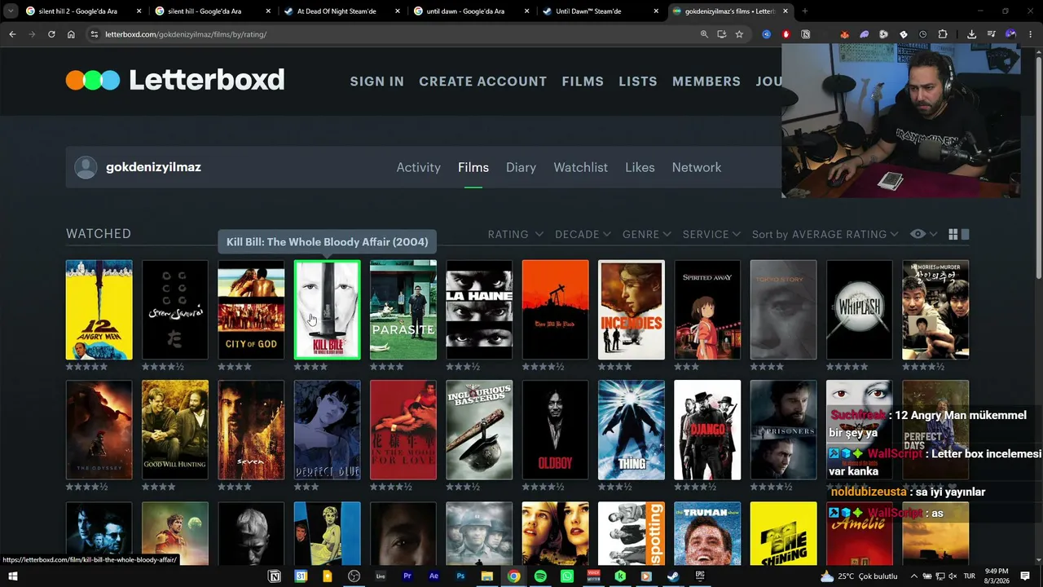The height and width of the screenshot is (587, 1043).
Task: Reload the Letterboxd page
Action: coord(51,34)
